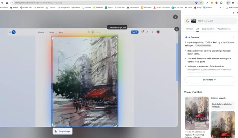The height and width of the screenshot is (138, 238).
Task: Open the Ecency hamburger menu icon
Action: [10, 32]
